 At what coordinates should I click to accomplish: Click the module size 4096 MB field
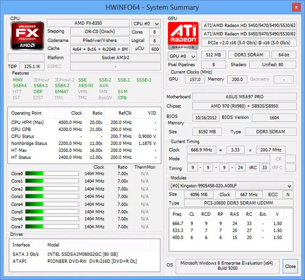(x=199, y=195)
